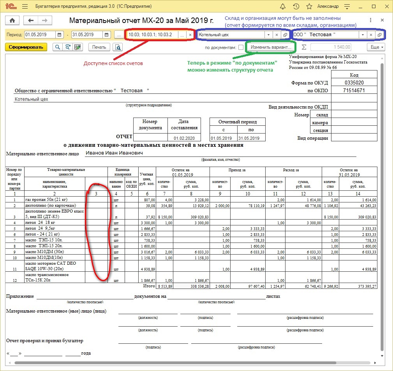Select the cell дизтопливо (по карточкам)
Image resolution: width=393 pixels, height=371 pixels.
(55, 206)
